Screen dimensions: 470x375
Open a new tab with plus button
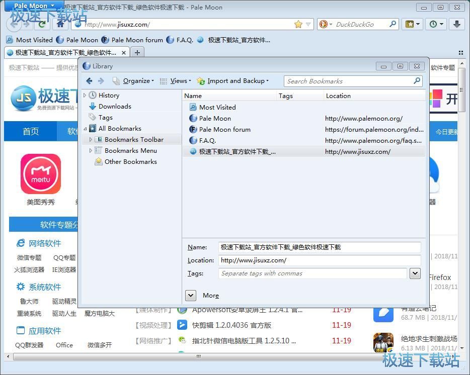click(x=137, y=53)
